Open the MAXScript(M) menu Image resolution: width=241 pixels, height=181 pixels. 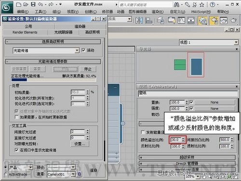point(201,12)
